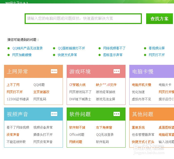This screenshot has height=159, width=174.
Task: Open suggested link 网络视频看不了
Action: [114, 48]
